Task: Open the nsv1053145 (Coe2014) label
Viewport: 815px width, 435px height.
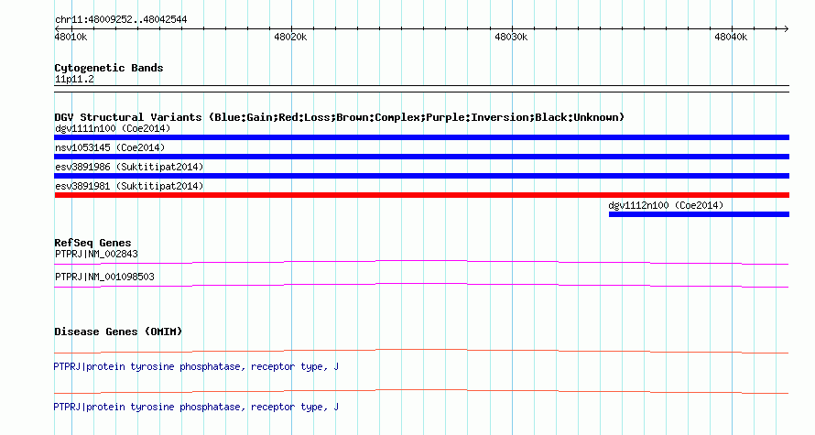Action: 110,147
